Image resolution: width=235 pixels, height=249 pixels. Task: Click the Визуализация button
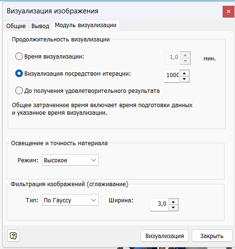tap(164, 236)
